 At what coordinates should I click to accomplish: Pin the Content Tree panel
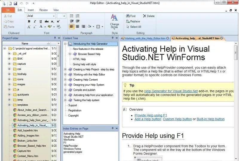click(x=113, y=38)
